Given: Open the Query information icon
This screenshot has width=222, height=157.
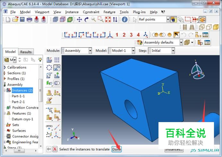Looking at the screenshot, I should coord(124,19).
